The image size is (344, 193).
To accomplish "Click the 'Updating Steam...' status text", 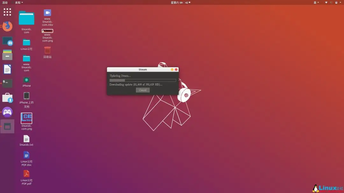I will 120,76.
